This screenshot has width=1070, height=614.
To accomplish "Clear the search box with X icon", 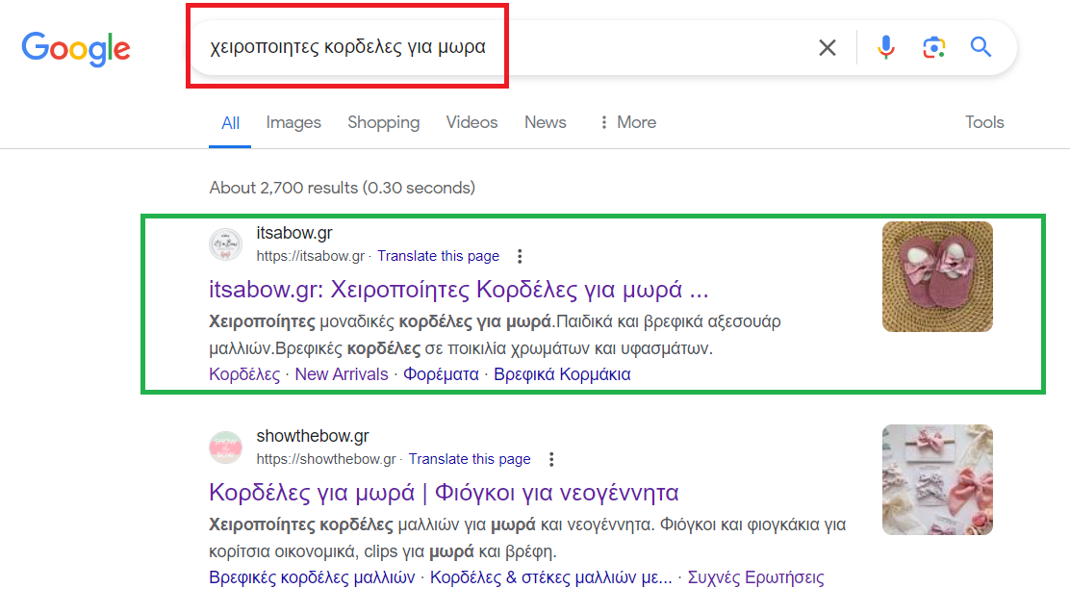I will (x=827, y=47).
